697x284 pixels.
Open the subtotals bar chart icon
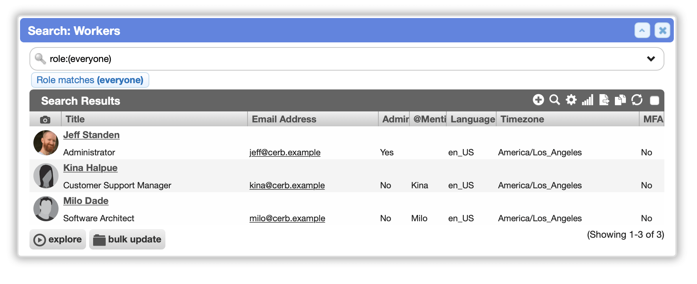pyautogui.click(x=588, y=100)
